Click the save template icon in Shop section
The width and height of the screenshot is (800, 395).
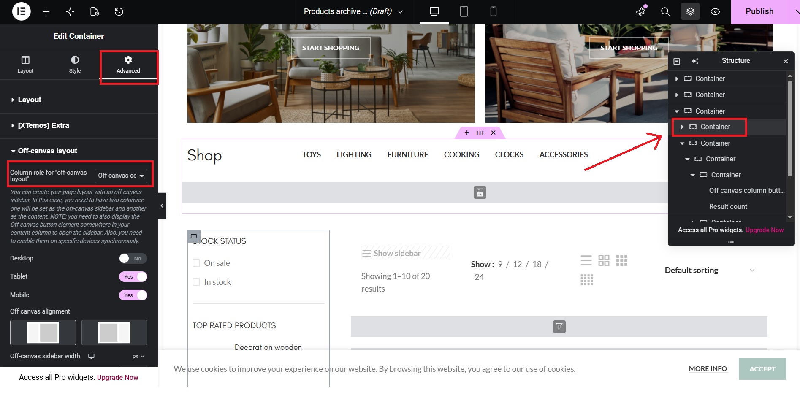[480, 192]
